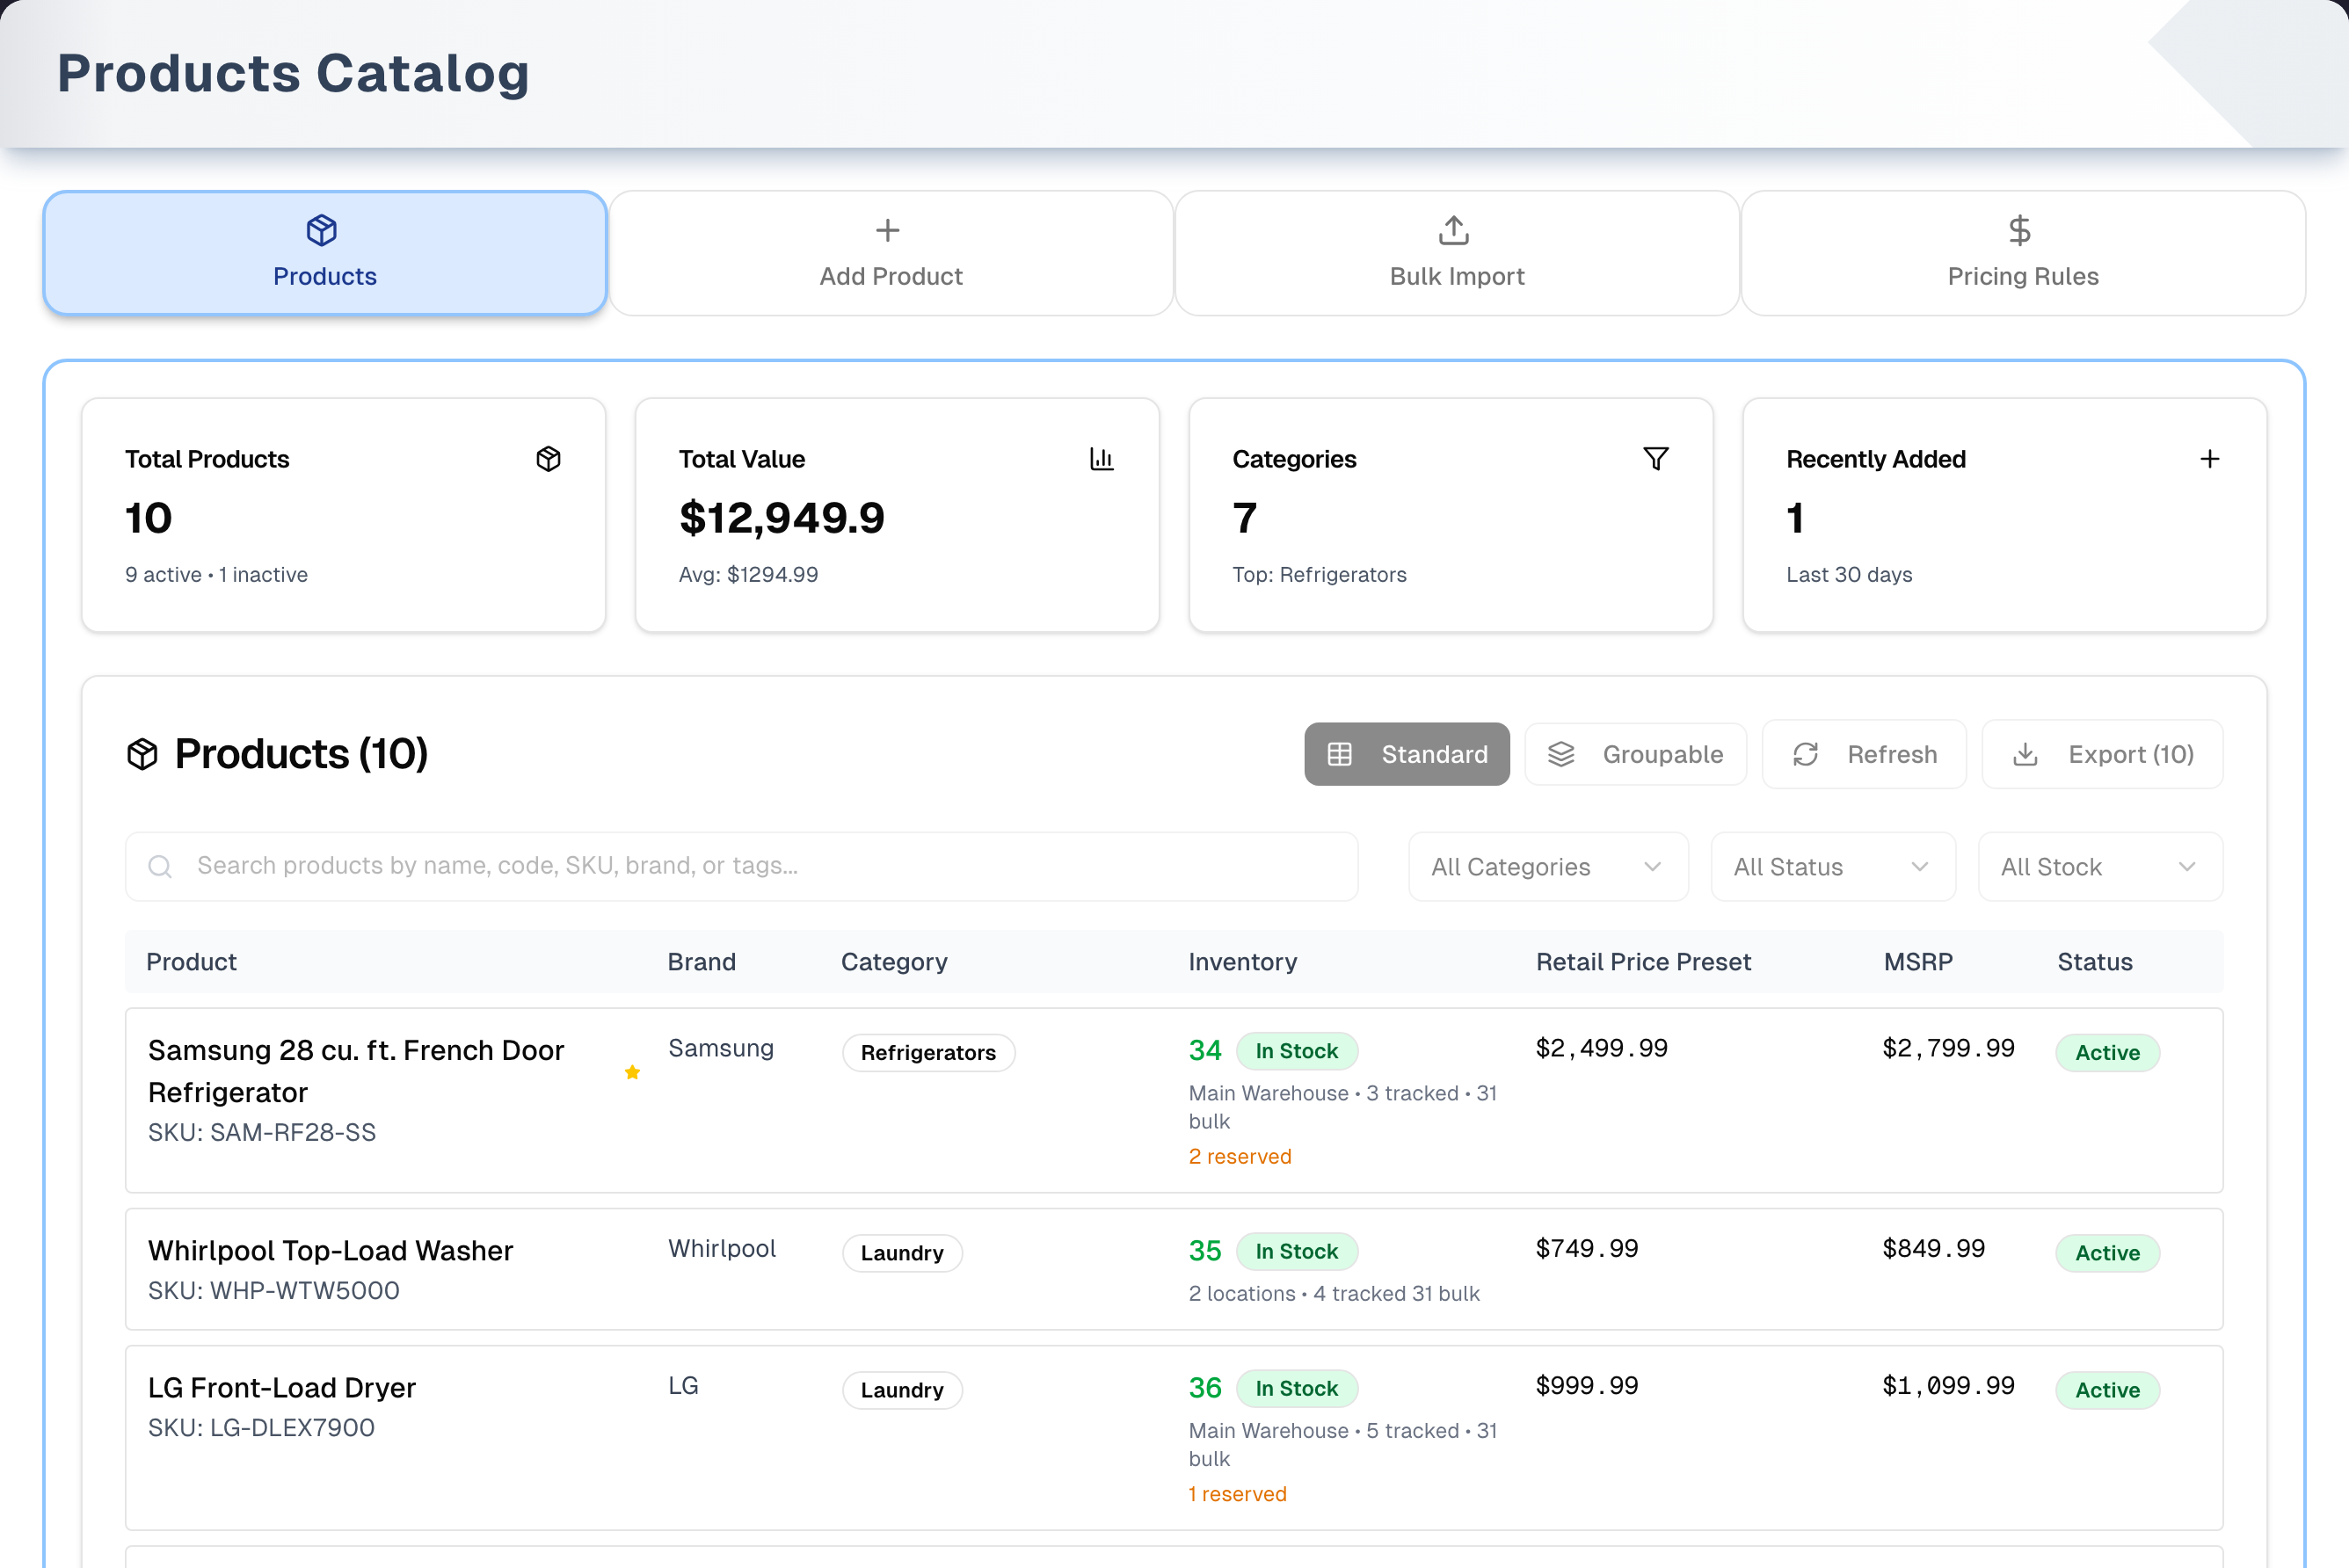
Task: Switch to the Pricing Rules tab
Action: coord(2023,253)
